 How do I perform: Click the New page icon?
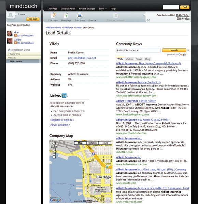(x=66, y=15)
